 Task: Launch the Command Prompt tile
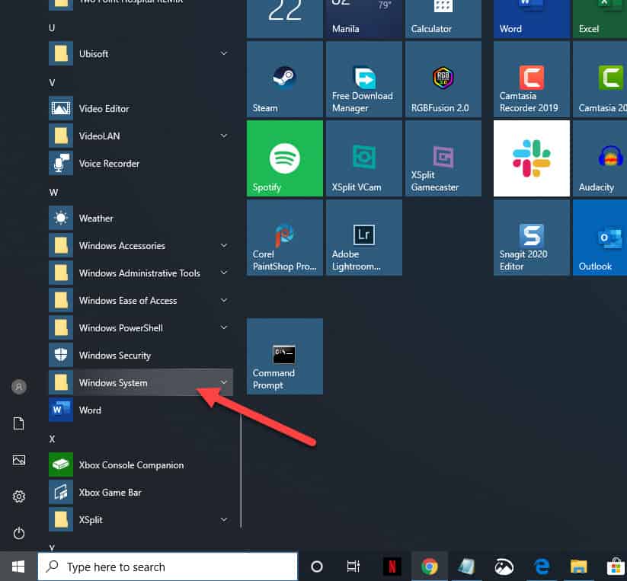click(285, 356)
